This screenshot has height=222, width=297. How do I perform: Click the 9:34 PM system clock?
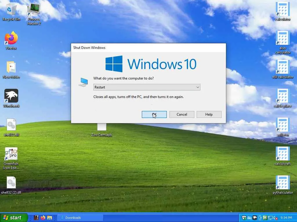286,218
